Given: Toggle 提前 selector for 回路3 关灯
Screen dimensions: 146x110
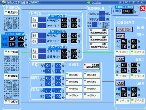Looking at the screenshot, I should click(x=35, y=51).
